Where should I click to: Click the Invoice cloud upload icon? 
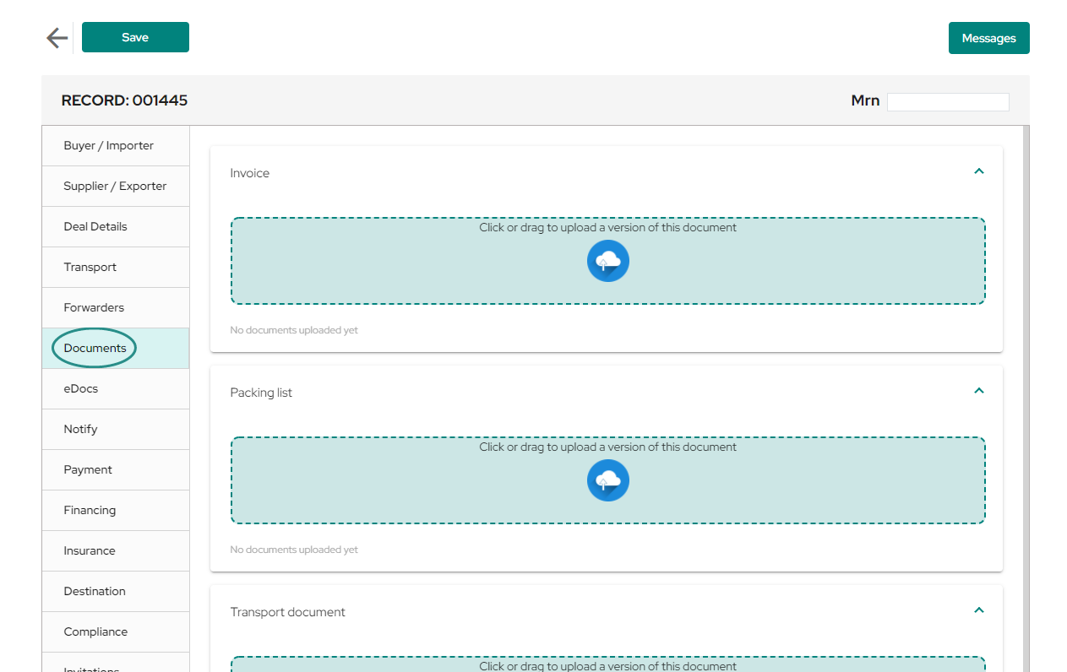point(608,261)
